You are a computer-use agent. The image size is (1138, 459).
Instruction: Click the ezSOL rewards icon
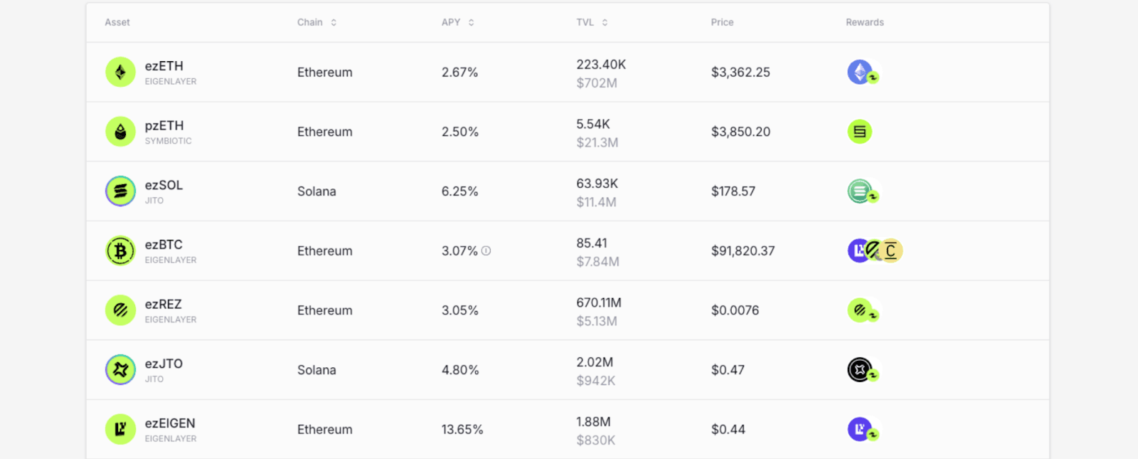click(x=860, y=191)
